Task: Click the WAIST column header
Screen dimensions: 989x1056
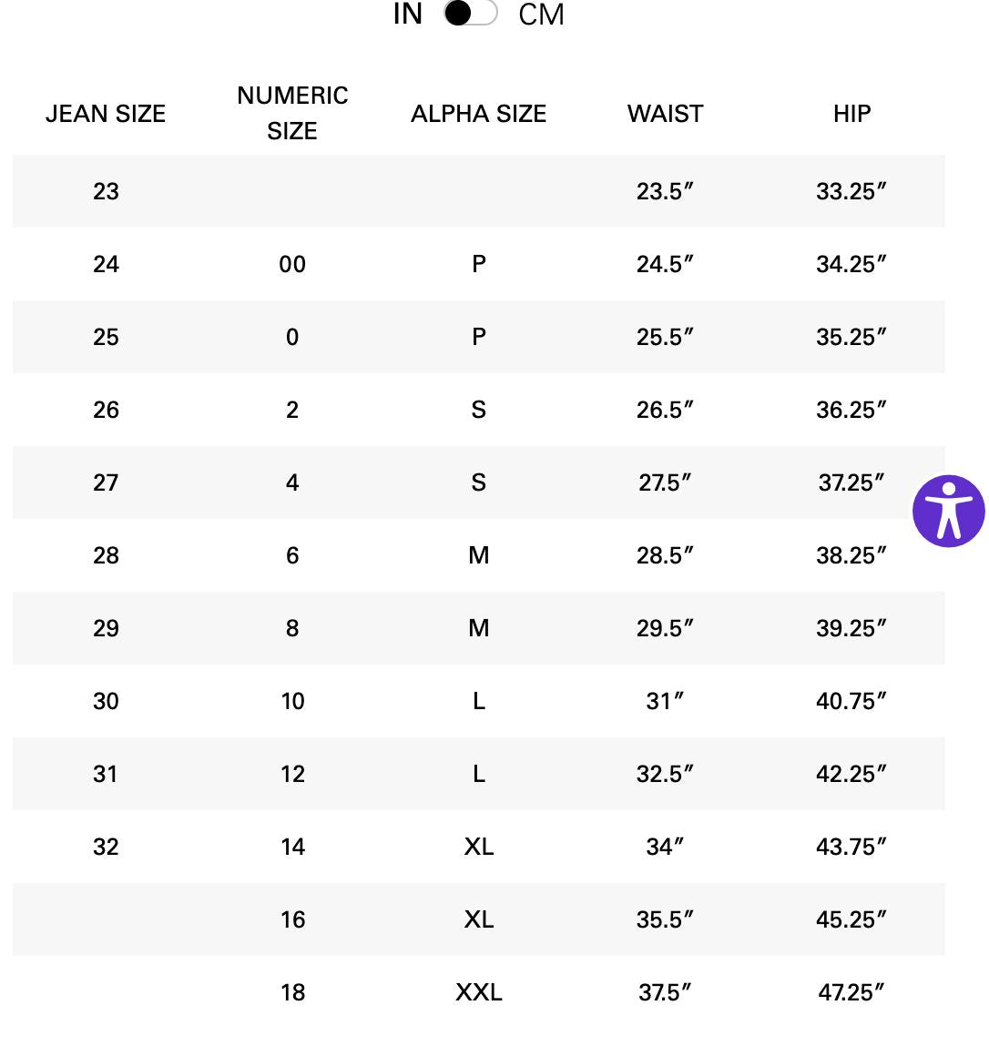Action: pos(665,114)
